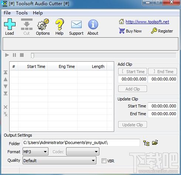Remove all clips with double X icon
Screen dimensions: 181x175
point(6,114)
